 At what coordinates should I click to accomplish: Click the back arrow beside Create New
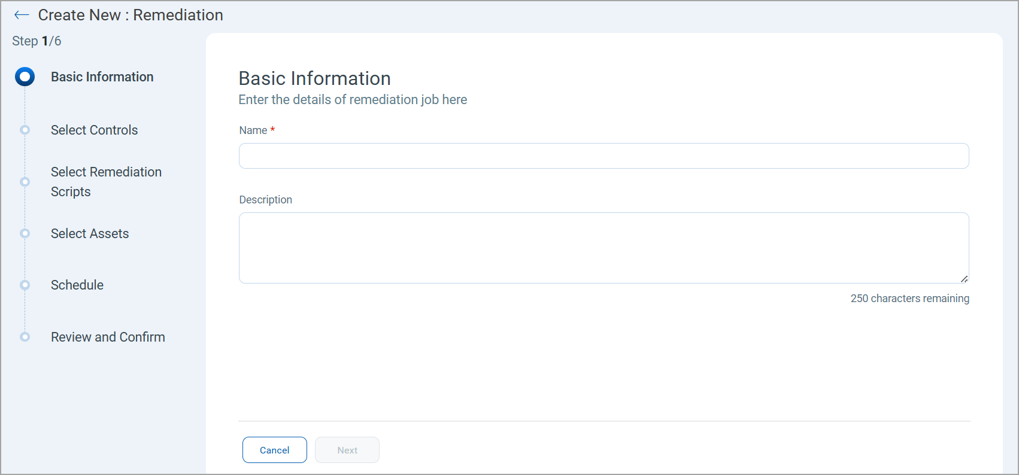click(22, 15)
